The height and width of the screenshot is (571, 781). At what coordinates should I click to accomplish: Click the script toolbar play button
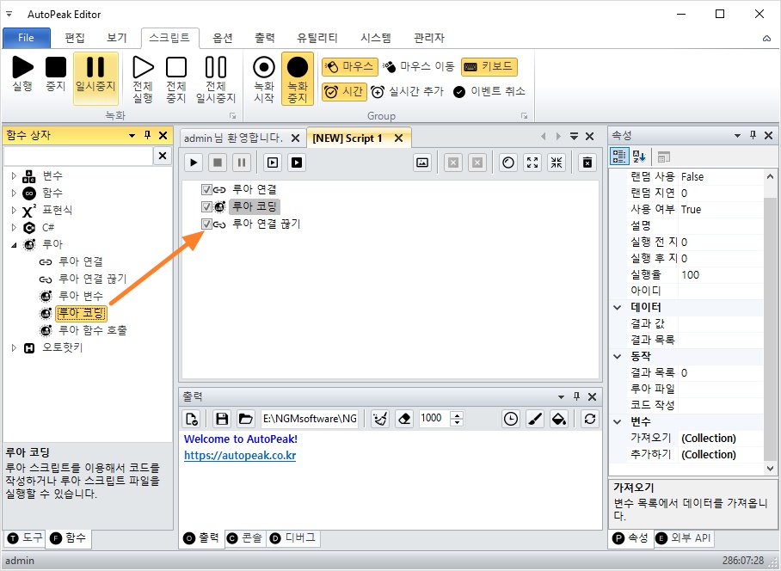coord(194,163)
